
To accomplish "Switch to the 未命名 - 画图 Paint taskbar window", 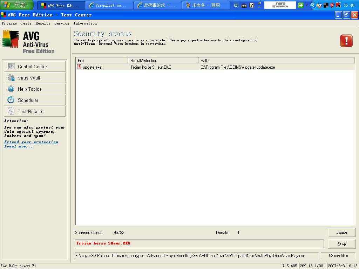I will coord(205,6).
